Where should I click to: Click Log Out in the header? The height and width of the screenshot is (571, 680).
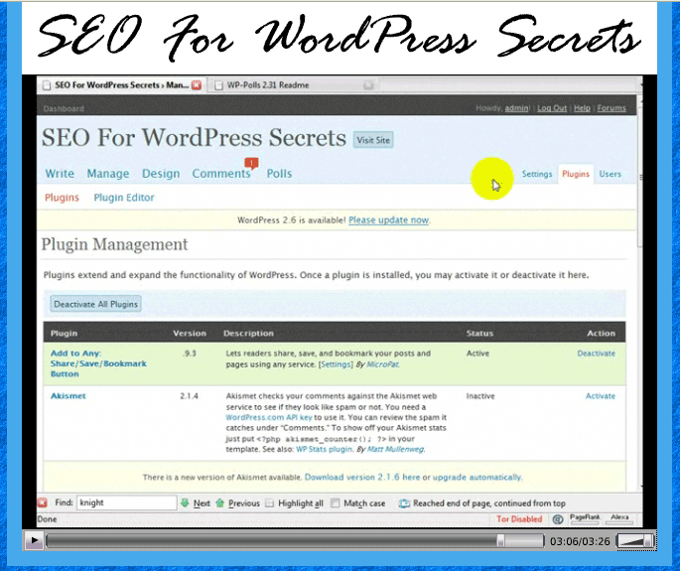click(x=552, y=108)
